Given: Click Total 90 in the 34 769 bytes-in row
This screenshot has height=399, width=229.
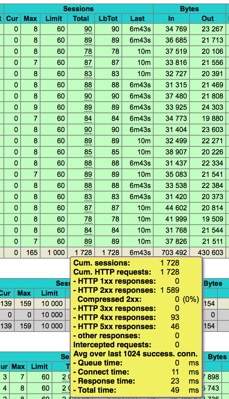Looking at the screenshot, I should pos(88,29).
